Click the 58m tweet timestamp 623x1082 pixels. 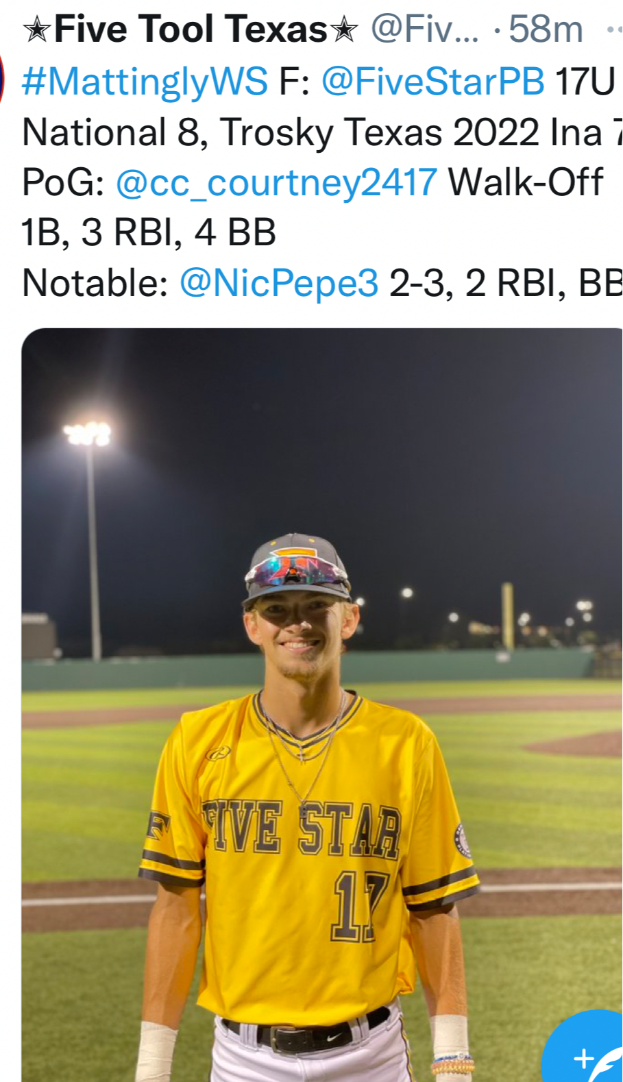546,29
